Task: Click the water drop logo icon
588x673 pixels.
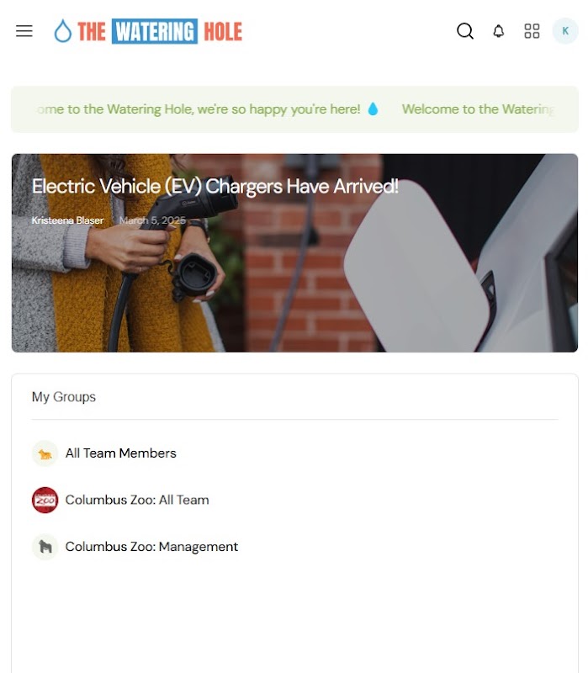Action: (x=62, y=31)
